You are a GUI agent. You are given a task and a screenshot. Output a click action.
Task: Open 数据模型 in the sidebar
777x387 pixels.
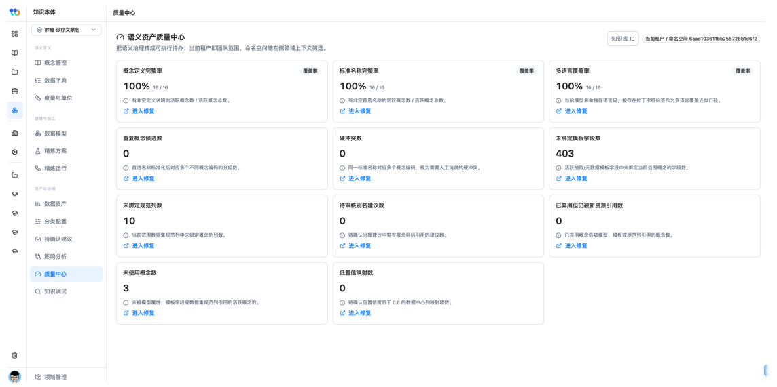click(x=67, y=134)
